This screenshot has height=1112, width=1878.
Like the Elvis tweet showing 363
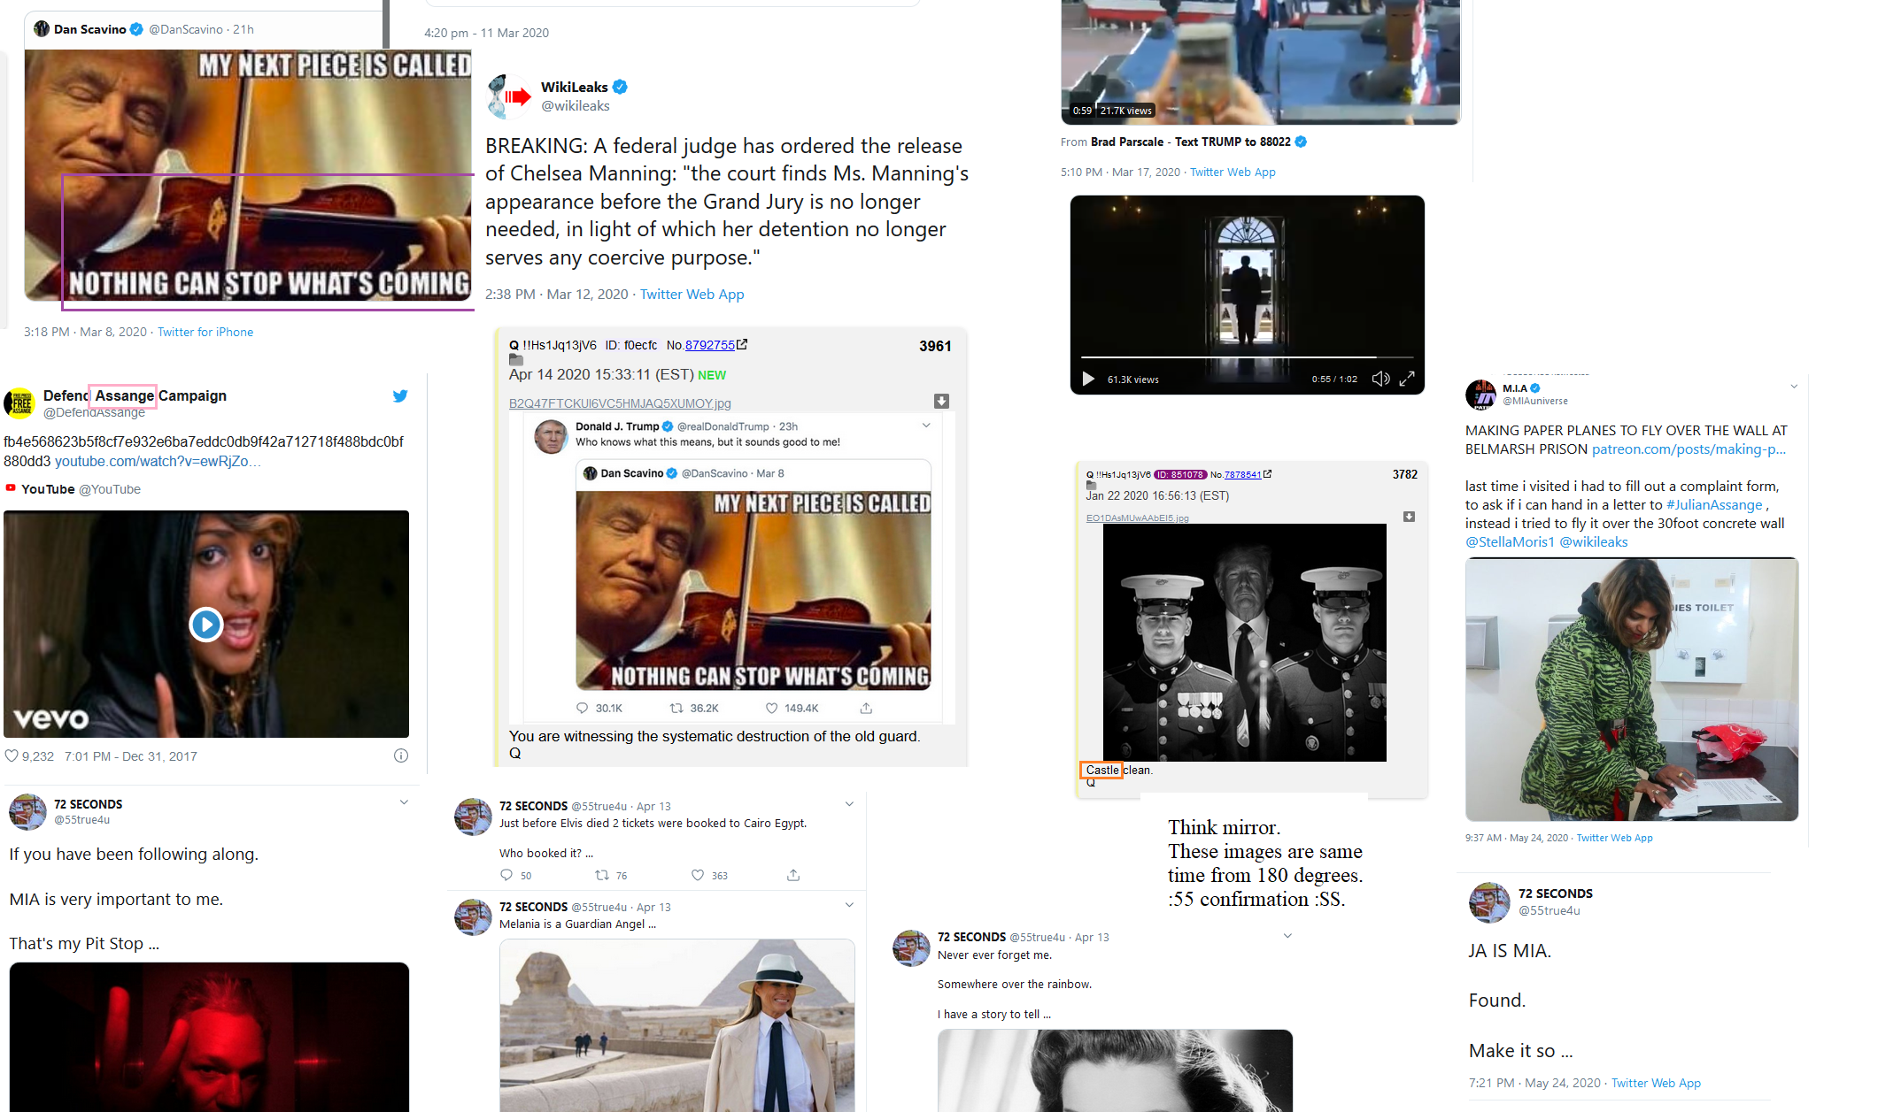pos(698,875)
